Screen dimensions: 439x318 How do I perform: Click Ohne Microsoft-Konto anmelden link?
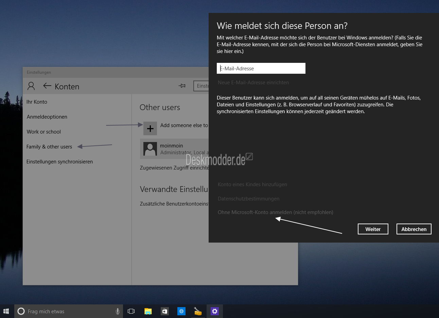tap(275, 212)
